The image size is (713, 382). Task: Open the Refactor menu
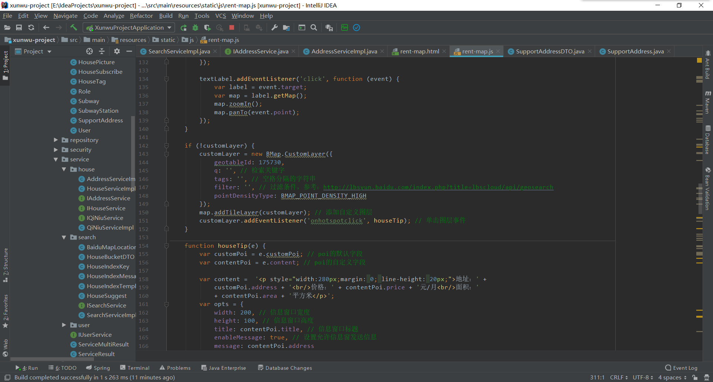(141, 16)
